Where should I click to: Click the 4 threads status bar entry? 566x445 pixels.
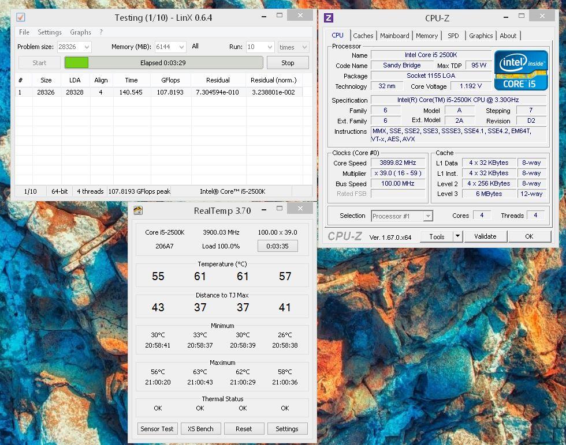[90, 191]
